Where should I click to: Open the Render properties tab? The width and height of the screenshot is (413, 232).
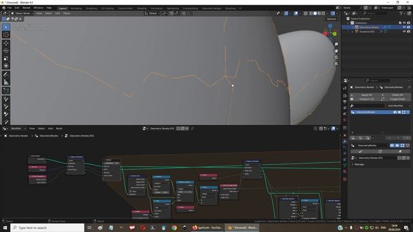pos(345,96)
